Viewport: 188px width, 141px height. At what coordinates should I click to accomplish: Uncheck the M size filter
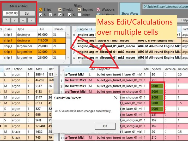[x=50, y=15]
